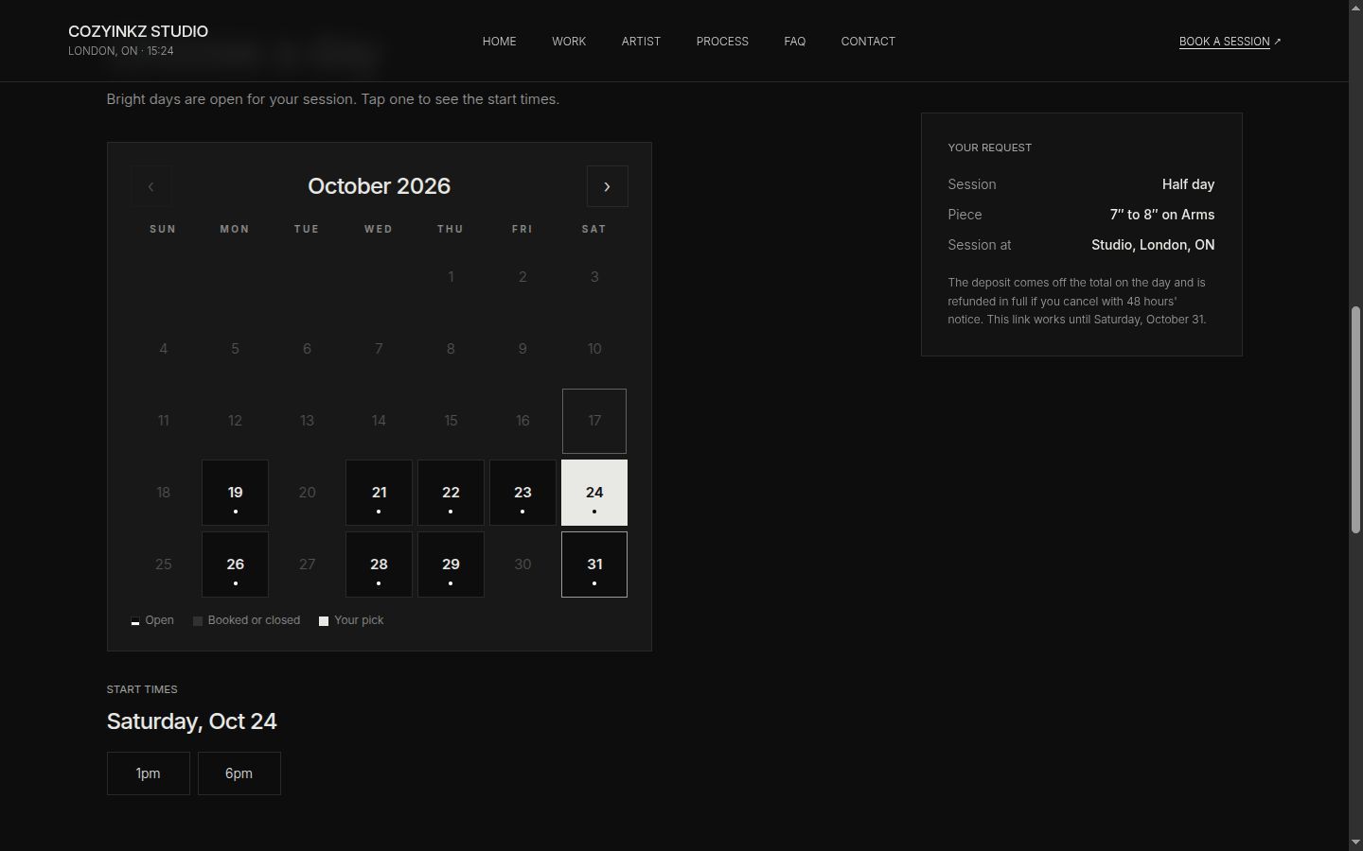Click today's date, October 17
This screenshot has height=851, width=1363.
point(594,421)
